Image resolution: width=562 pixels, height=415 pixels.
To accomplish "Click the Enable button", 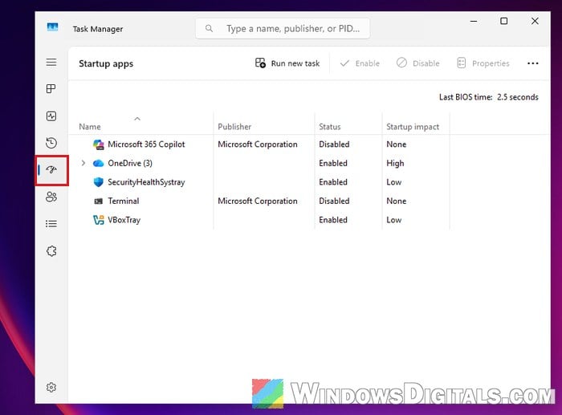I will tap(360, 63).
